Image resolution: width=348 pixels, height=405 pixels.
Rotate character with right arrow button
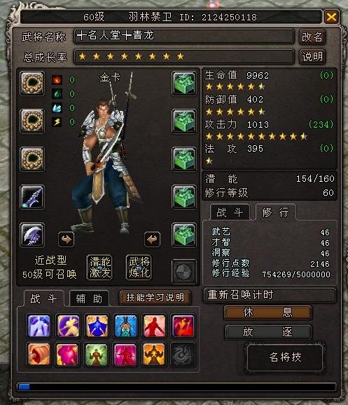pyautogui.click(x=152, y=239)
